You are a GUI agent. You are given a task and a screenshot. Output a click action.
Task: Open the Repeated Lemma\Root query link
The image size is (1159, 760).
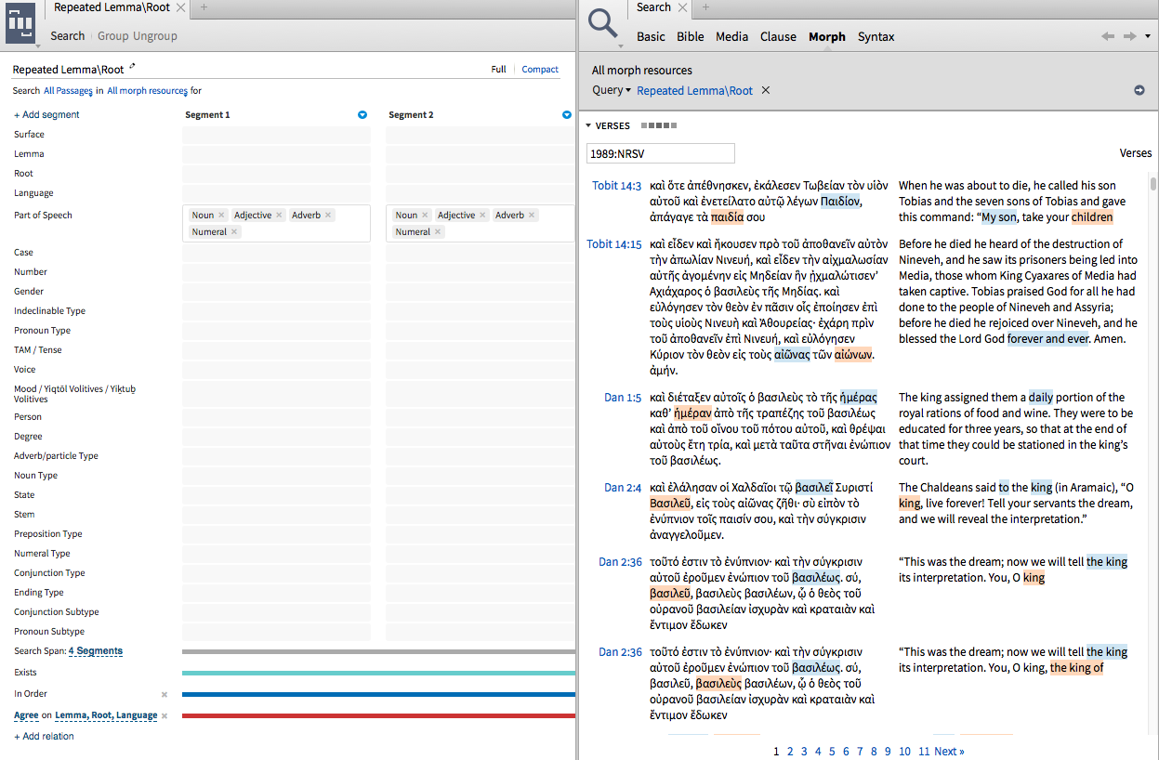[694, 90]
